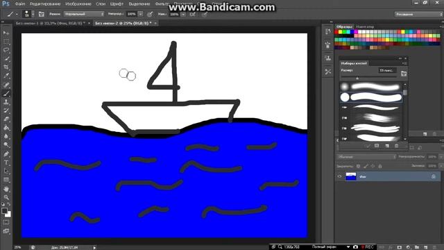Open layer blend mode dropdown in Layers panel
The height and width of the screenshot is (250, 444).
point(366,157)
